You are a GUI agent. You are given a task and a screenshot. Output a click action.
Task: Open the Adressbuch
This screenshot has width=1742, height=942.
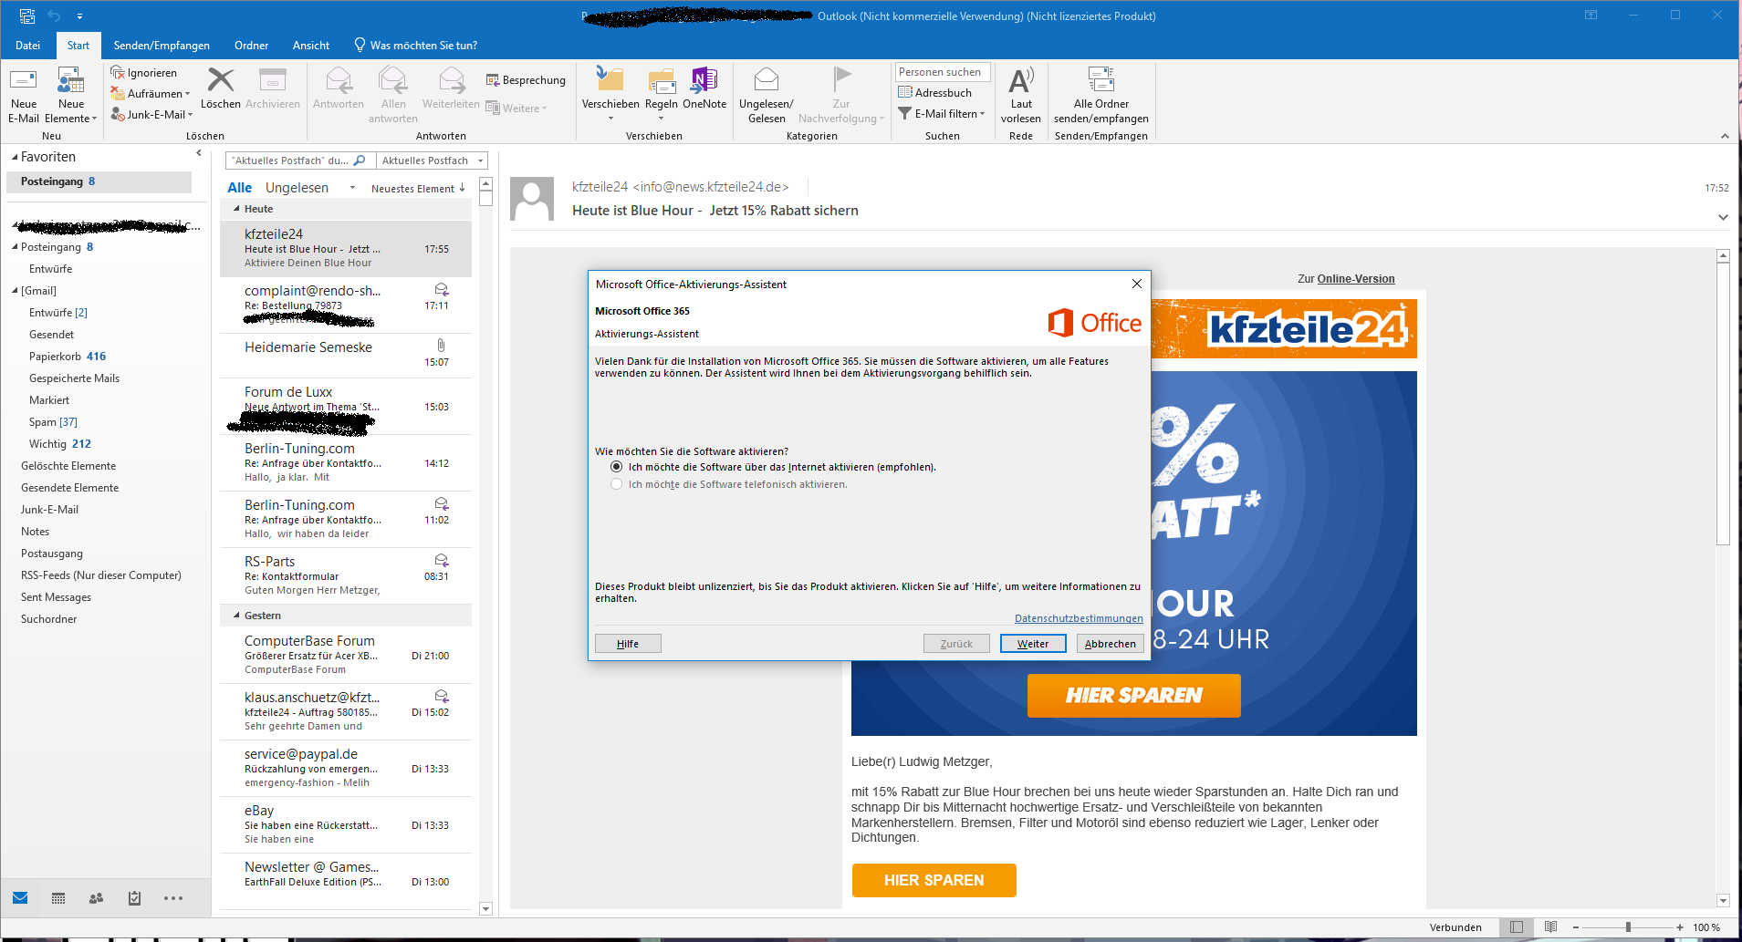[935, 92]
